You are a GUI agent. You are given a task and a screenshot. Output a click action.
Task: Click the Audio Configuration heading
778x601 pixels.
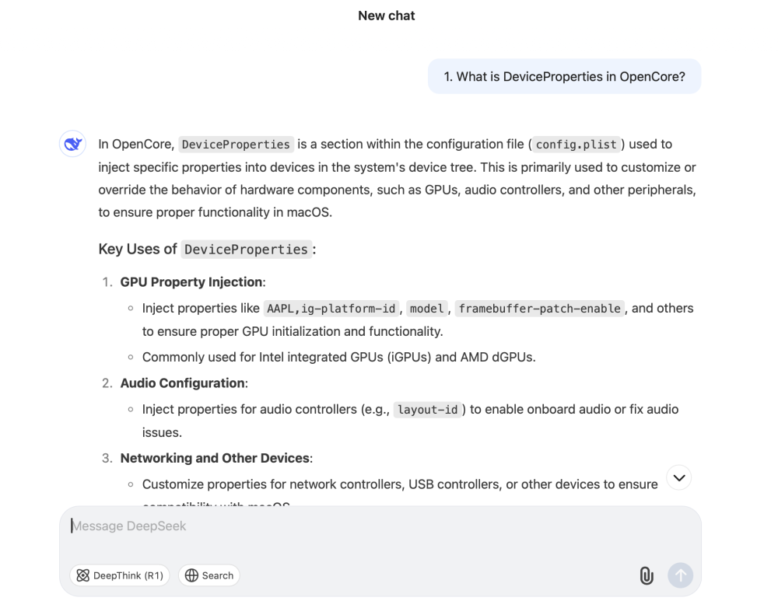[x=184, y=383]
